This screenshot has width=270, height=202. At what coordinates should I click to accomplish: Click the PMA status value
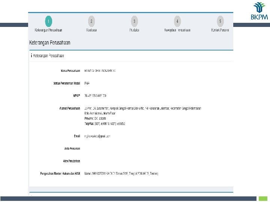click(87, 83)
